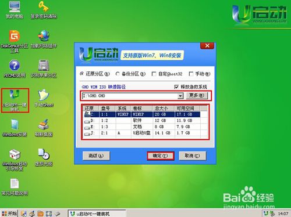The width and height of the screenshot is (291, 217).
Task: Click the C: drive icon in partition list
Action: pos(87,114)
